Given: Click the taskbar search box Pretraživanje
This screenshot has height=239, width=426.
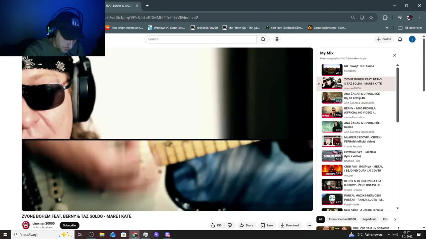Looking at the screenshot, I should pyautogui.click(x=43, y=235).
